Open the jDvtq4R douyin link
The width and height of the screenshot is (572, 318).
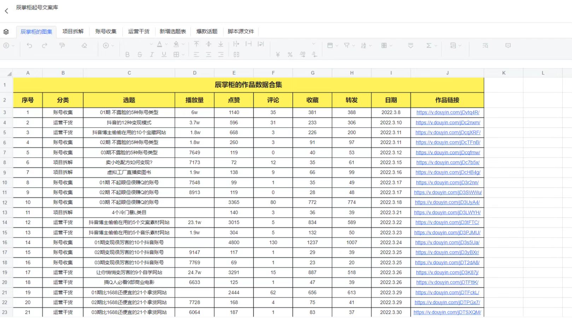coord(448,112)
